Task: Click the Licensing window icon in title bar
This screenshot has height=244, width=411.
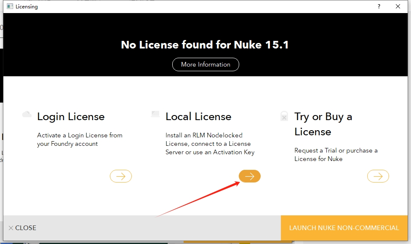Action: (10, 6)
